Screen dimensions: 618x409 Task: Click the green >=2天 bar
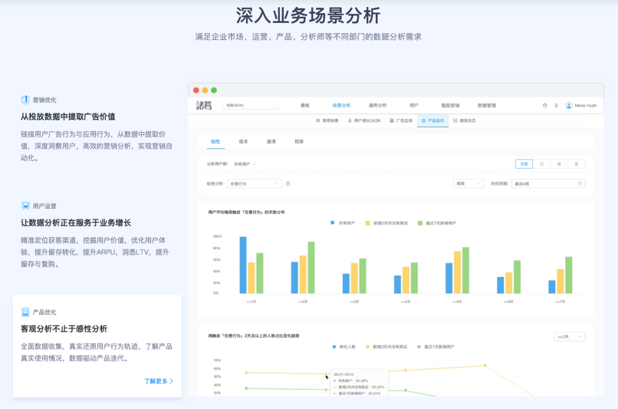click(x=311, y=268)
